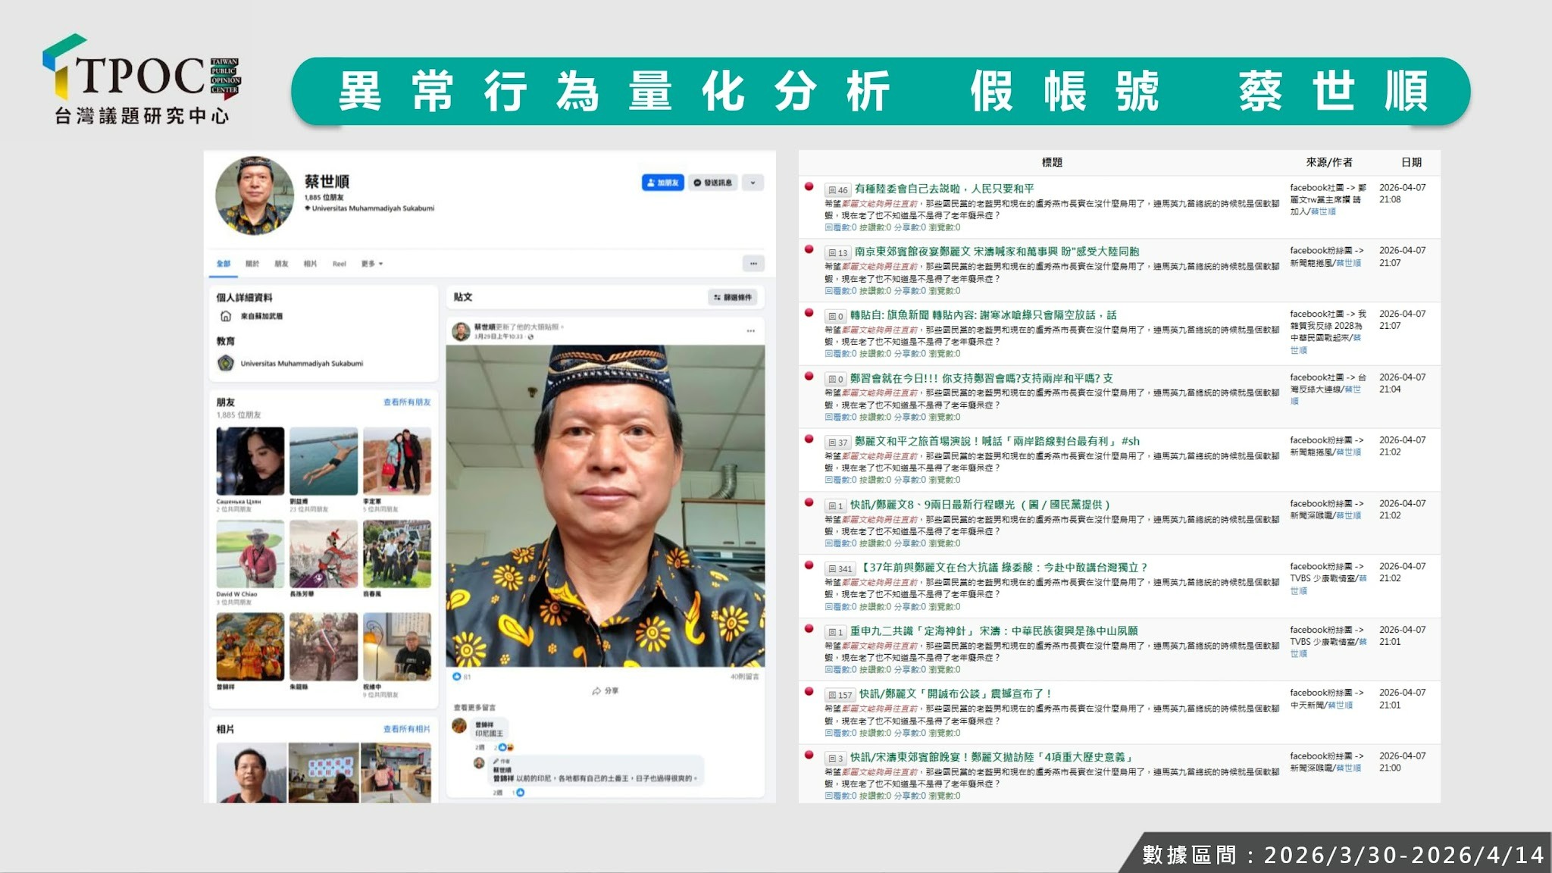Open 查看所有朋友 link

coord(406,402)
